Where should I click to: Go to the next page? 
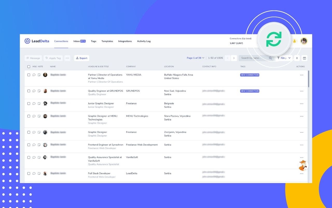[234, 58]
